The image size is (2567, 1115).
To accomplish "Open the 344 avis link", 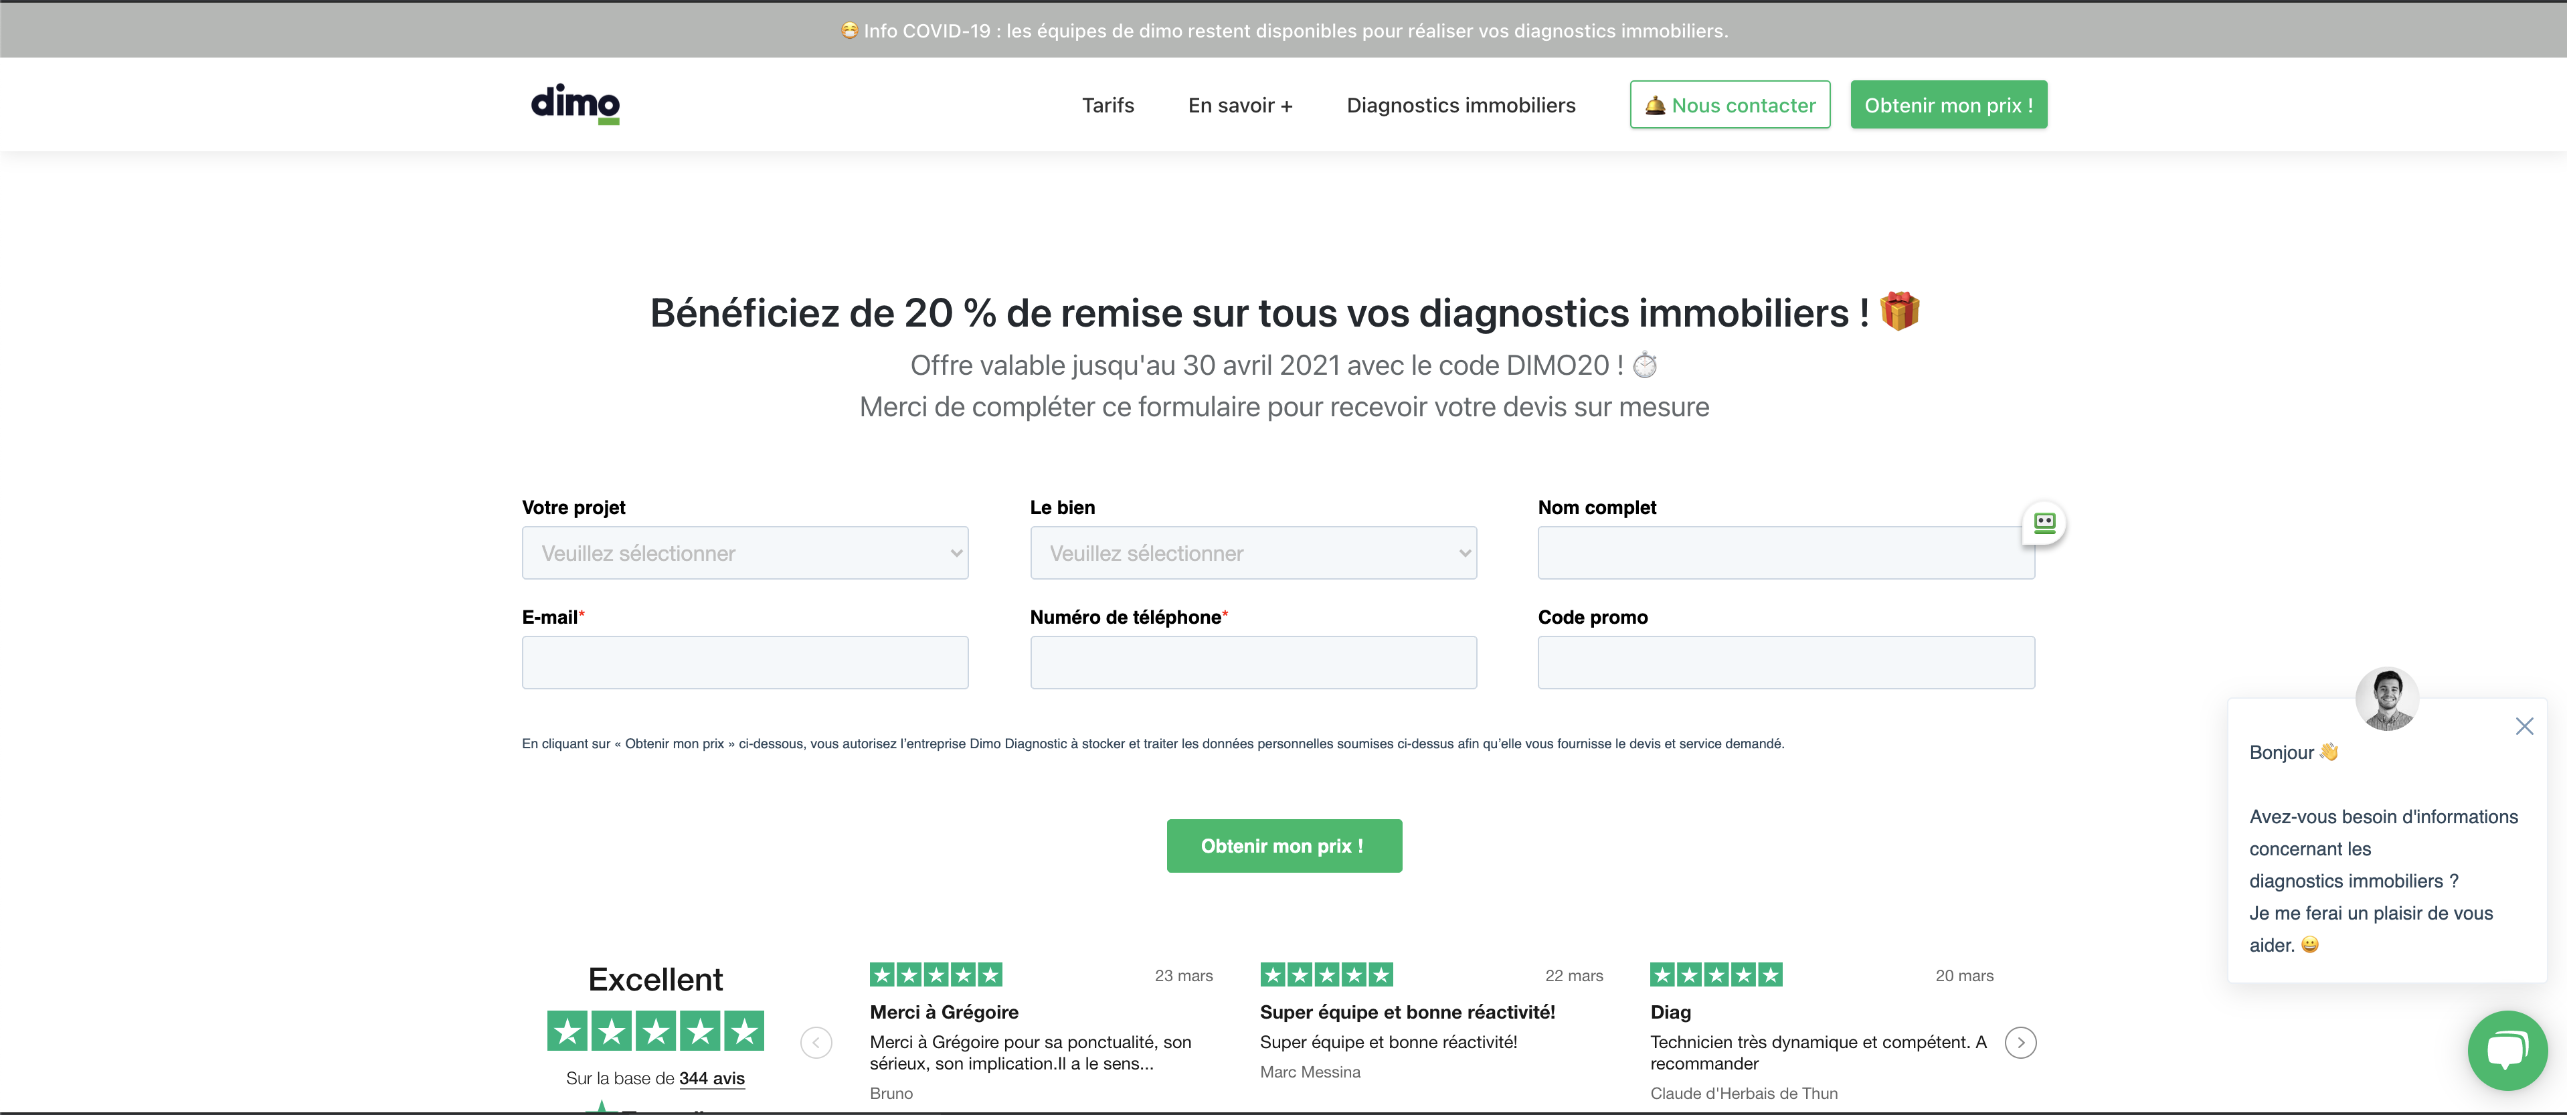I will [711, 1078].
